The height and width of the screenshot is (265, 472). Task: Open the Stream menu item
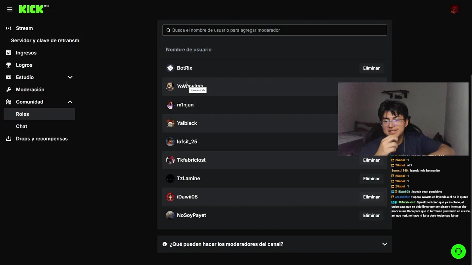tap(24, 28)
